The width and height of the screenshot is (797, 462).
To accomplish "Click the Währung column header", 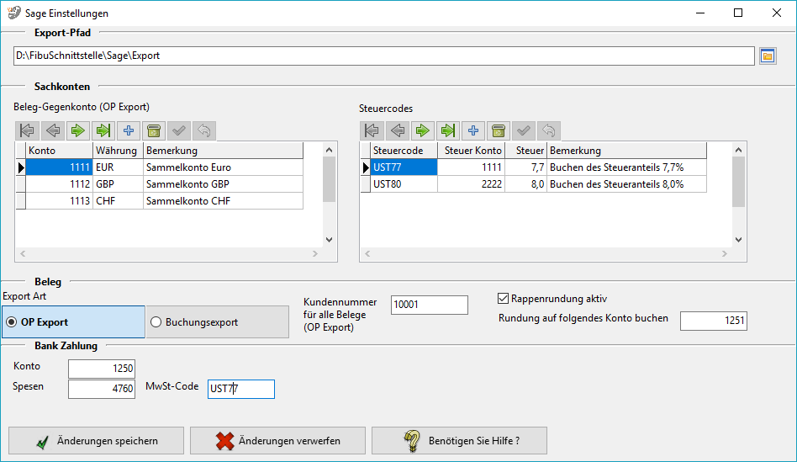I will [117, 151].
